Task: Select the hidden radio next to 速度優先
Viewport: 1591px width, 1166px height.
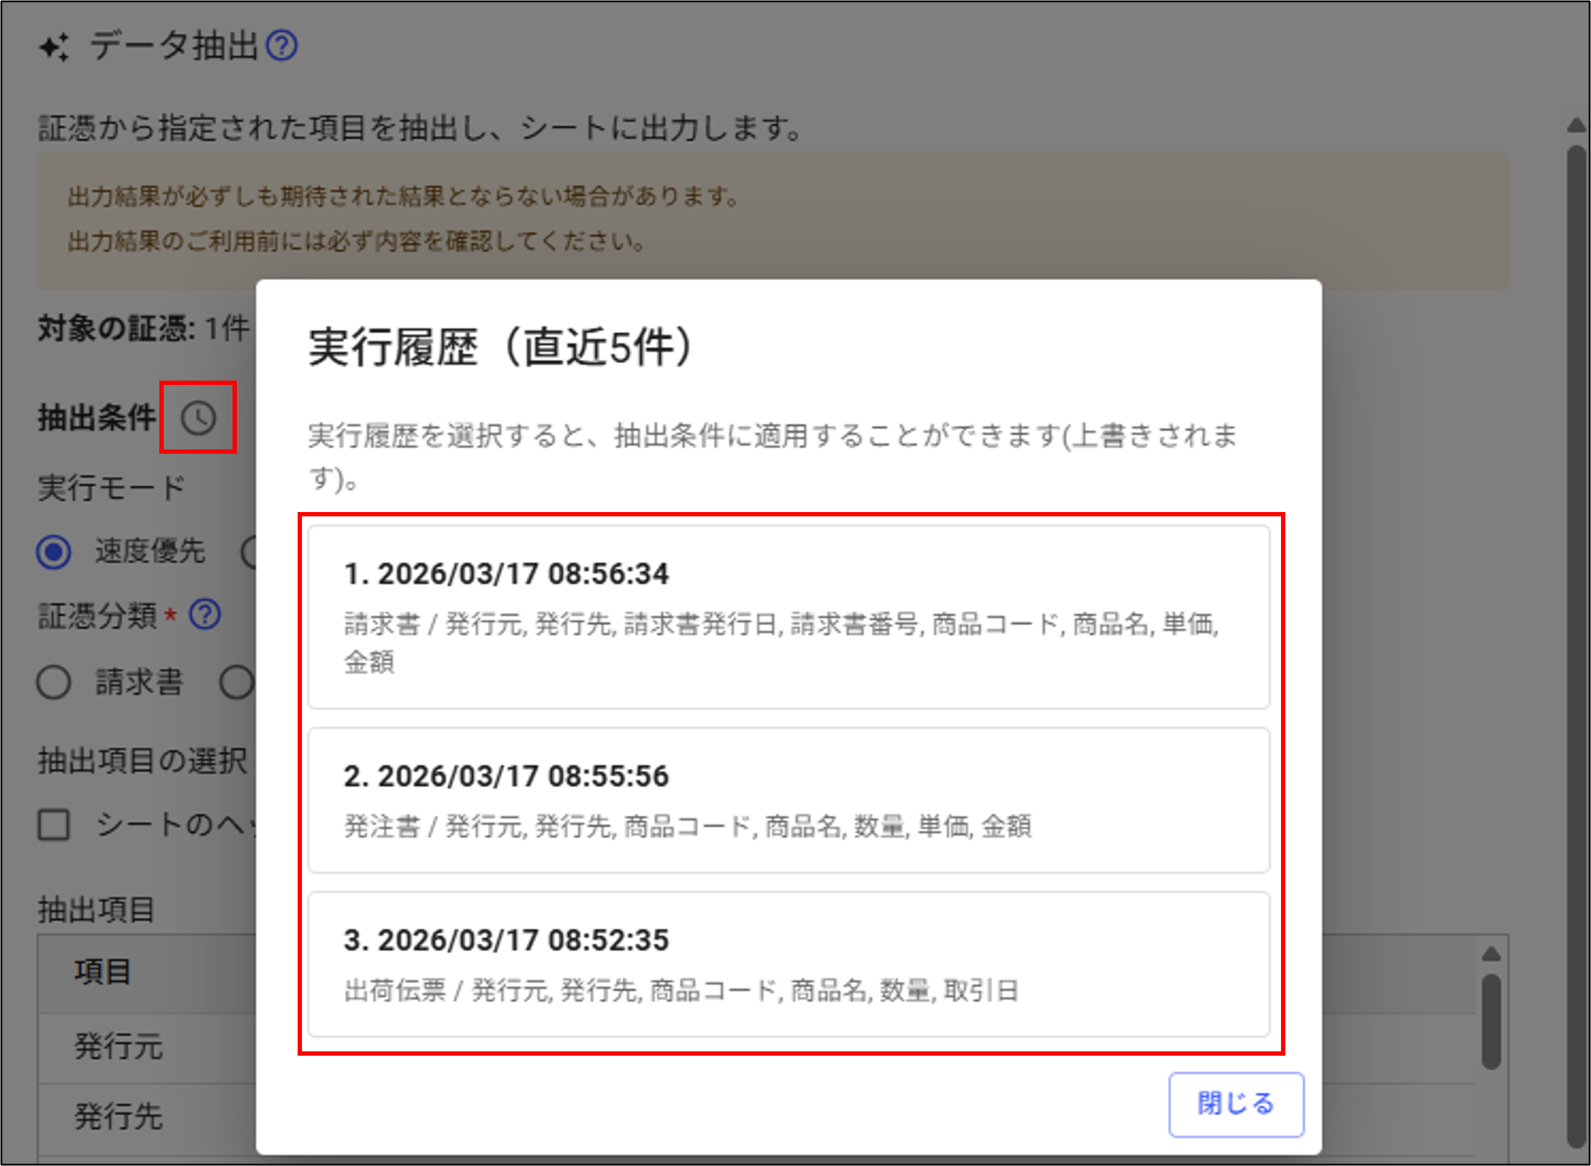Action: tap(249, 552)
